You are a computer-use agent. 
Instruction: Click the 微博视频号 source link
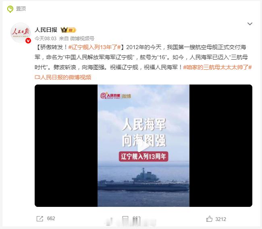(82, 39)
